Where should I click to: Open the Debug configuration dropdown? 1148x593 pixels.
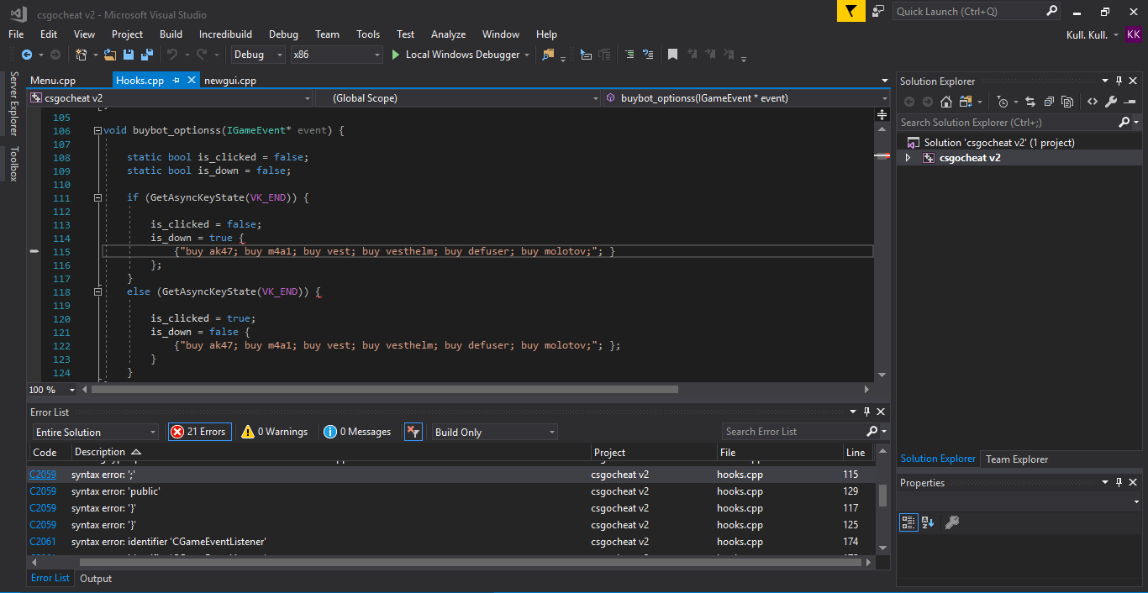click(x=260, y=55)
